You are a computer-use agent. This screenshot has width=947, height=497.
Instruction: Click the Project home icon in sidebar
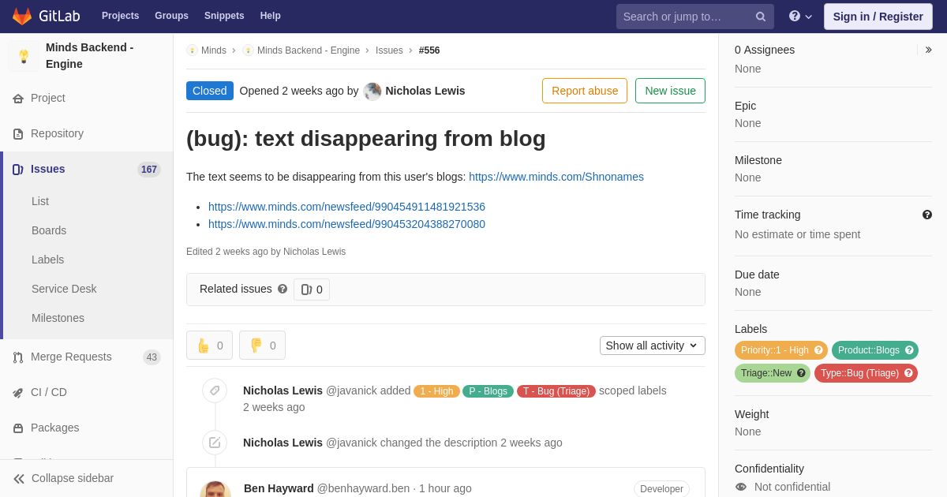pyautogui.click(x=18, y=99)
